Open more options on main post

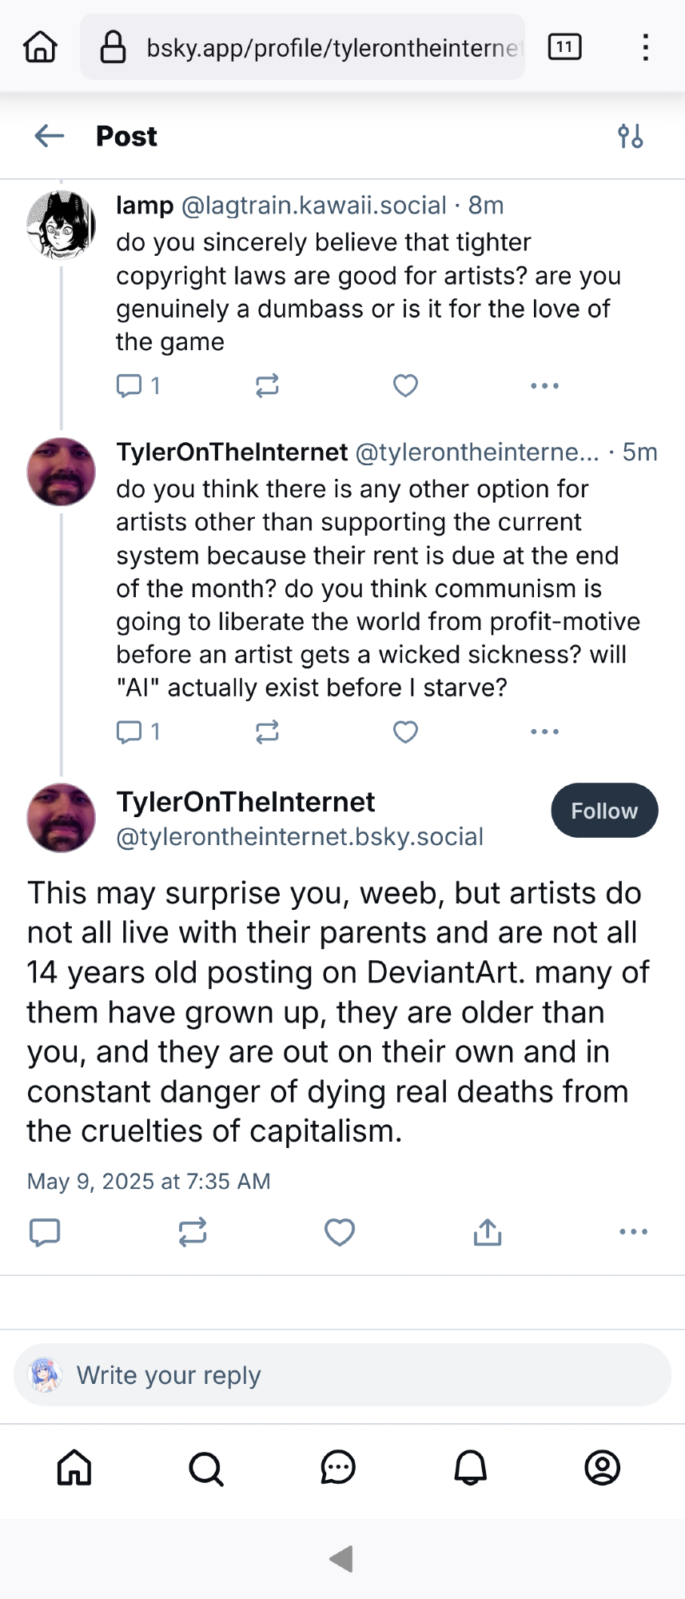click(633, 1232)
